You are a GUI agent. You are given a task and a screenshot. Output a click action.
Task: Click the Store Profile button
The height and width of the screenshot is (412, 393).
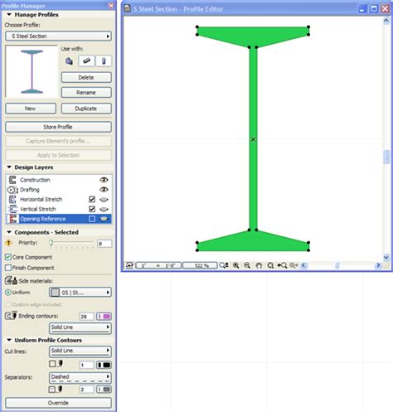click(58, 127)
